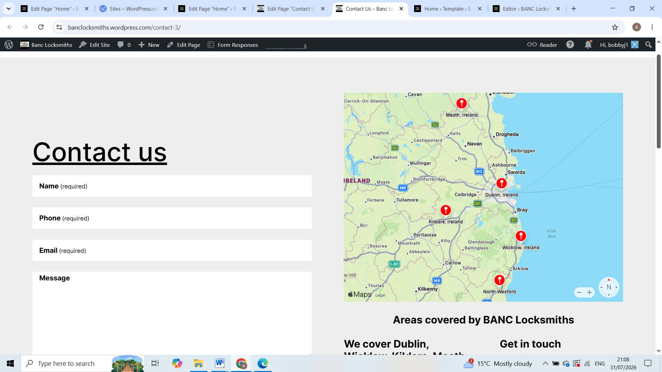Reload the current page
The image size is (662, 372).
41,27
